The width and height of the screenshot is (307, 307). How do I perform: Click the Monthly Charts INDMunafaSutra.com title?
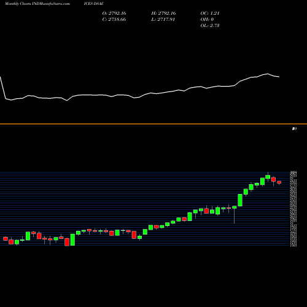pyautogui.click(x=37, y=4)
